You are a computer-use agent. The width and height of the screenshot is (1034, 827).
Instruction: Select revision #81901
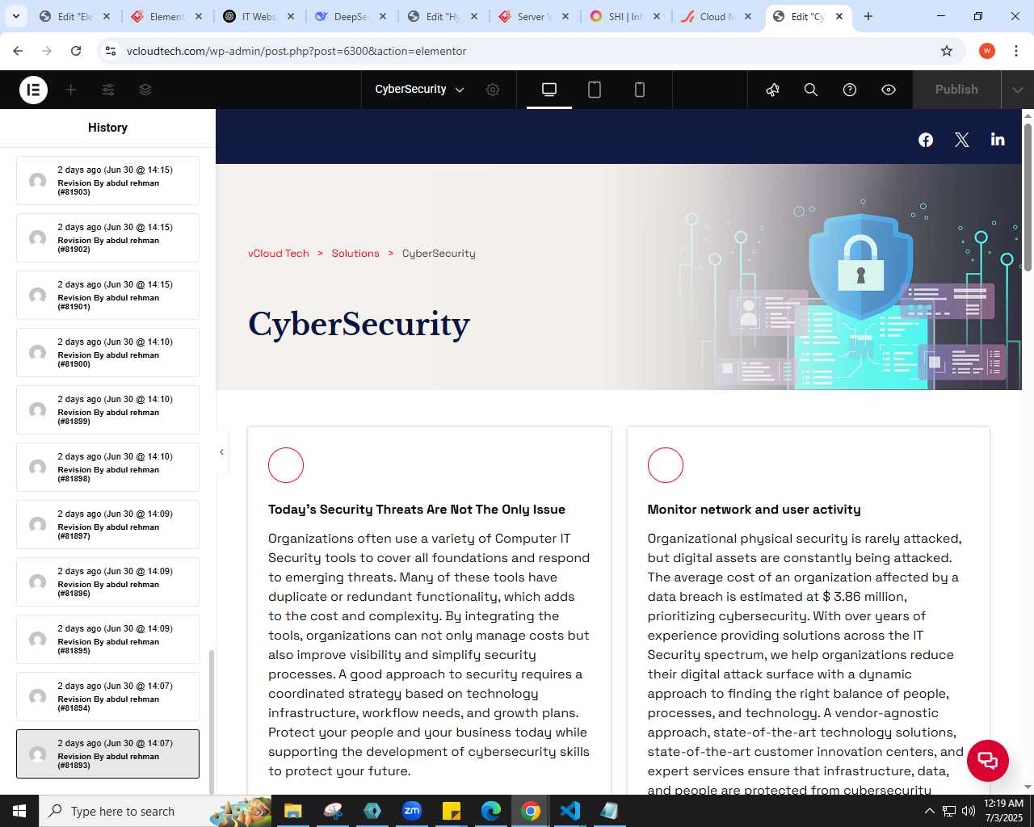pyautogui.click(x=107, y=296)
